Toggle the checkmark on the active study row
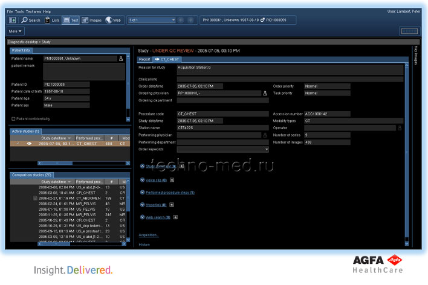428x285 pixels. (x=18, y=144)
